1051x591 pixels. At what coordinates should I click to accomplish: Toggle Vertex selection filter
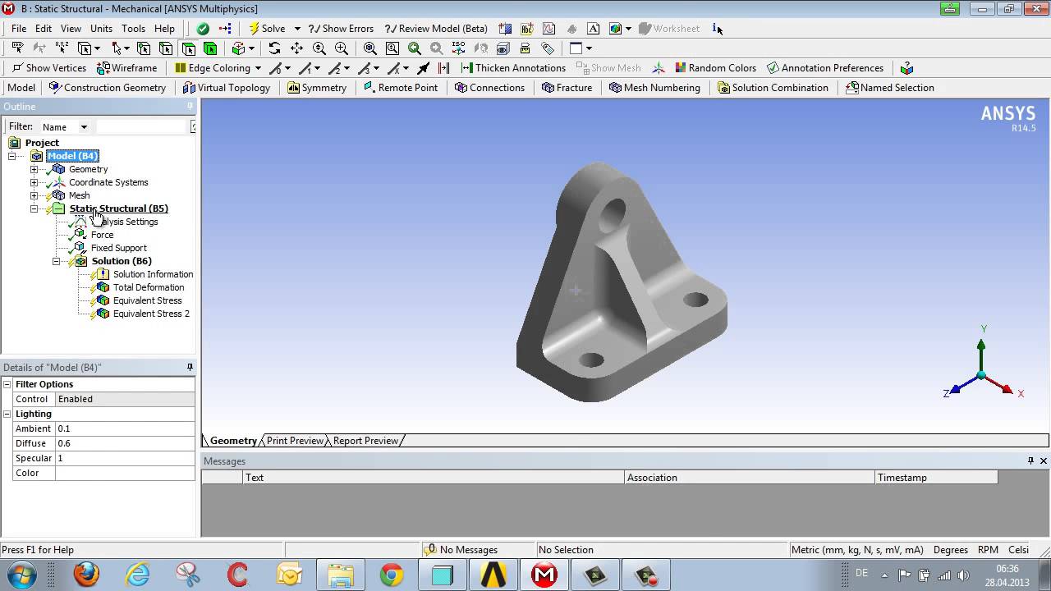coord(144,48)
